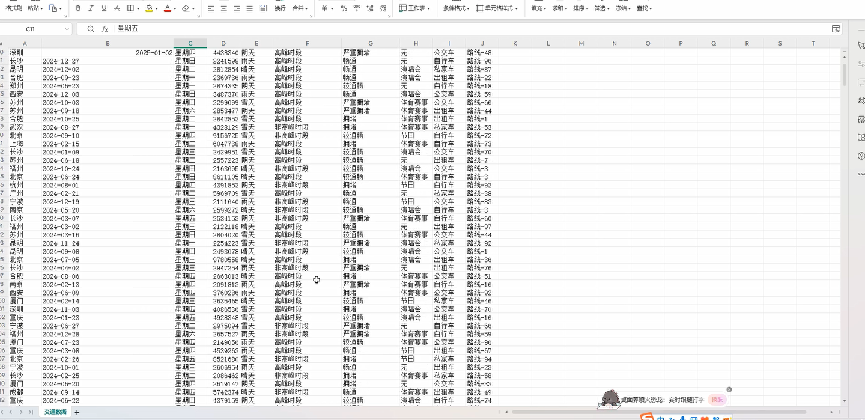This screenshot has width=865, height=420.
Task: Go to the previous sheet arrow
Action: 10,412
